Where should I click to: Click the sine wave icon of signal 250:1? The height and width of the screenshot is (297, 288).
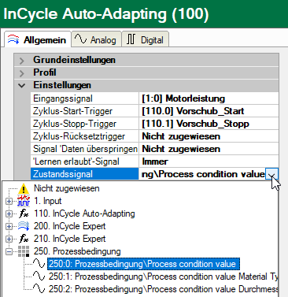(39, 277)
